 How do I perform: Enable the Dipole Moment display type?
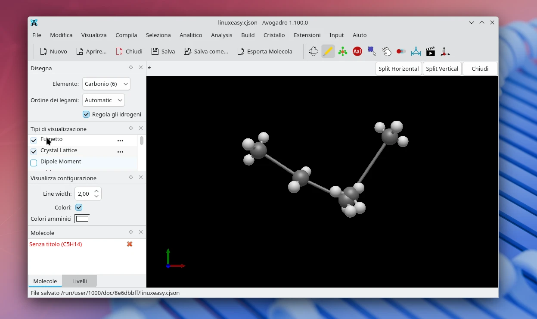click(x=33, y=163)
